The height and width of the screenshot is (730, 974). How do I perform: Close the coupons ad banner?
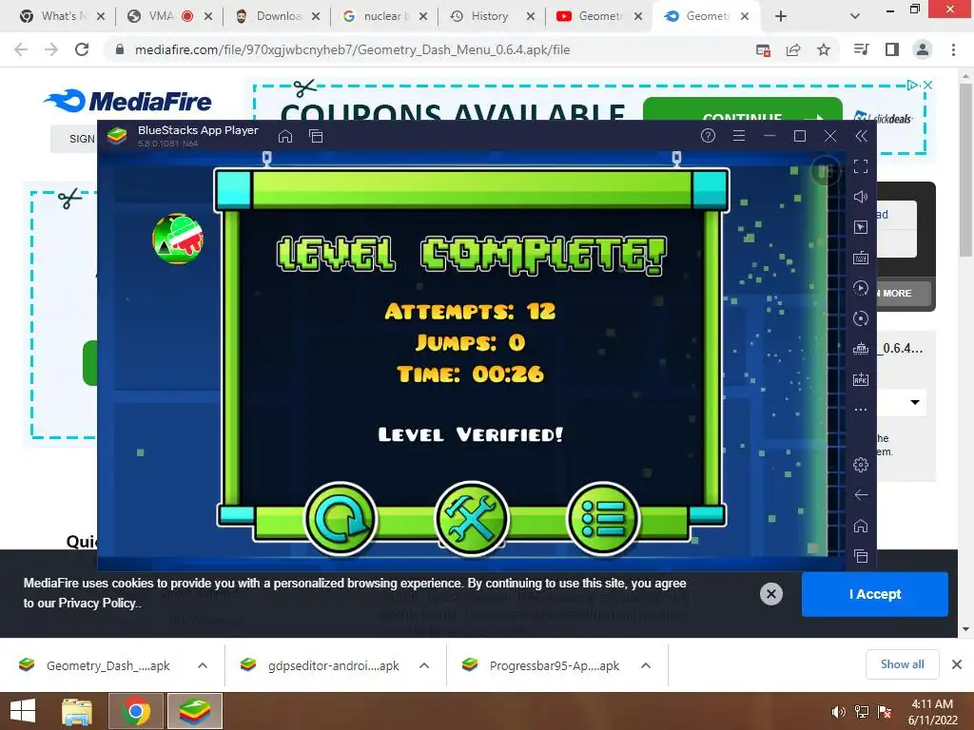pyautogui.click(x=928, y=85)
